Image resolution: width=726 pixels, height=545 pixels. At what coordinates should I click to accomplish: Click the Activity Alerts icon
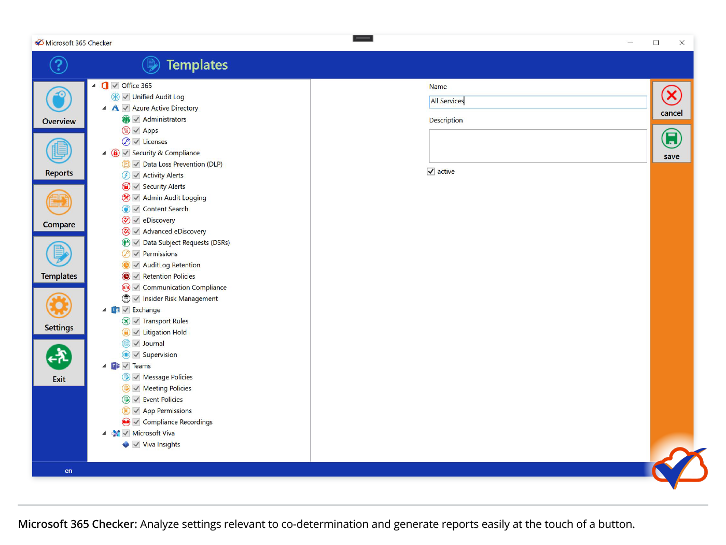(126, 175)
